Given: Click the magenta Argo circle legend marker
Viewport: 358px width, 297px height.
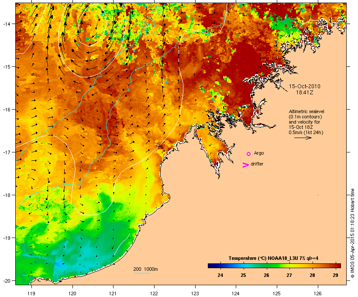Looking at the screenshot, I should click(249, 154).
